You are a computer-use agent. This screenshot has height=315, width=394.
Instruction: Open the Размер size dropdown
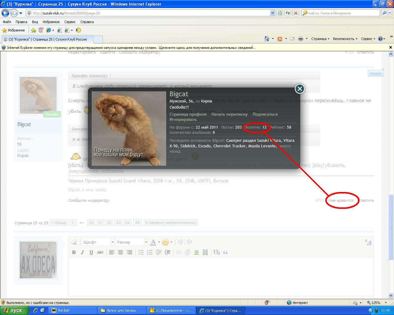[132, 242]
